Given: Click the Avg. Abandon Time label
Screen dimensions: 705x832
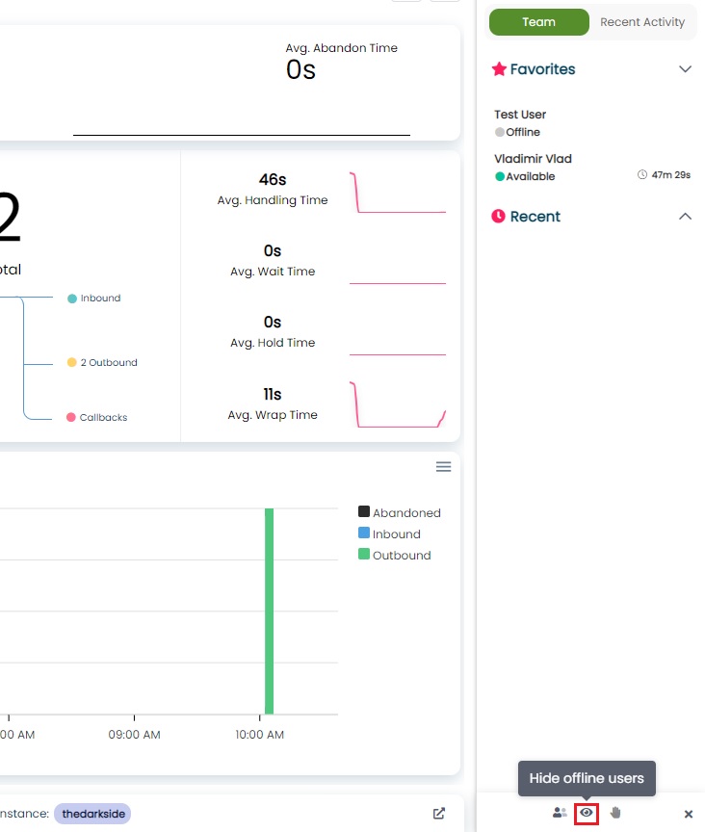Looking at the screenshot, I should [341, 48].
